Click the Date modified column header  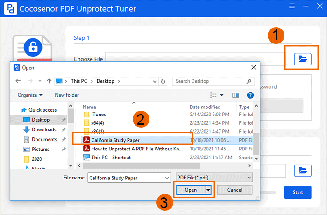[x=205, y=107]
